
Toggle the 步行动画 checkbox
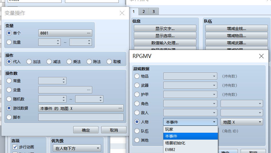point(15,147)
